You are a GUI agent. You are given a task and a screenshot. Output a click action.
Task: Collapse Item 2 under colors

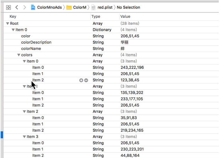pos(24,111)
